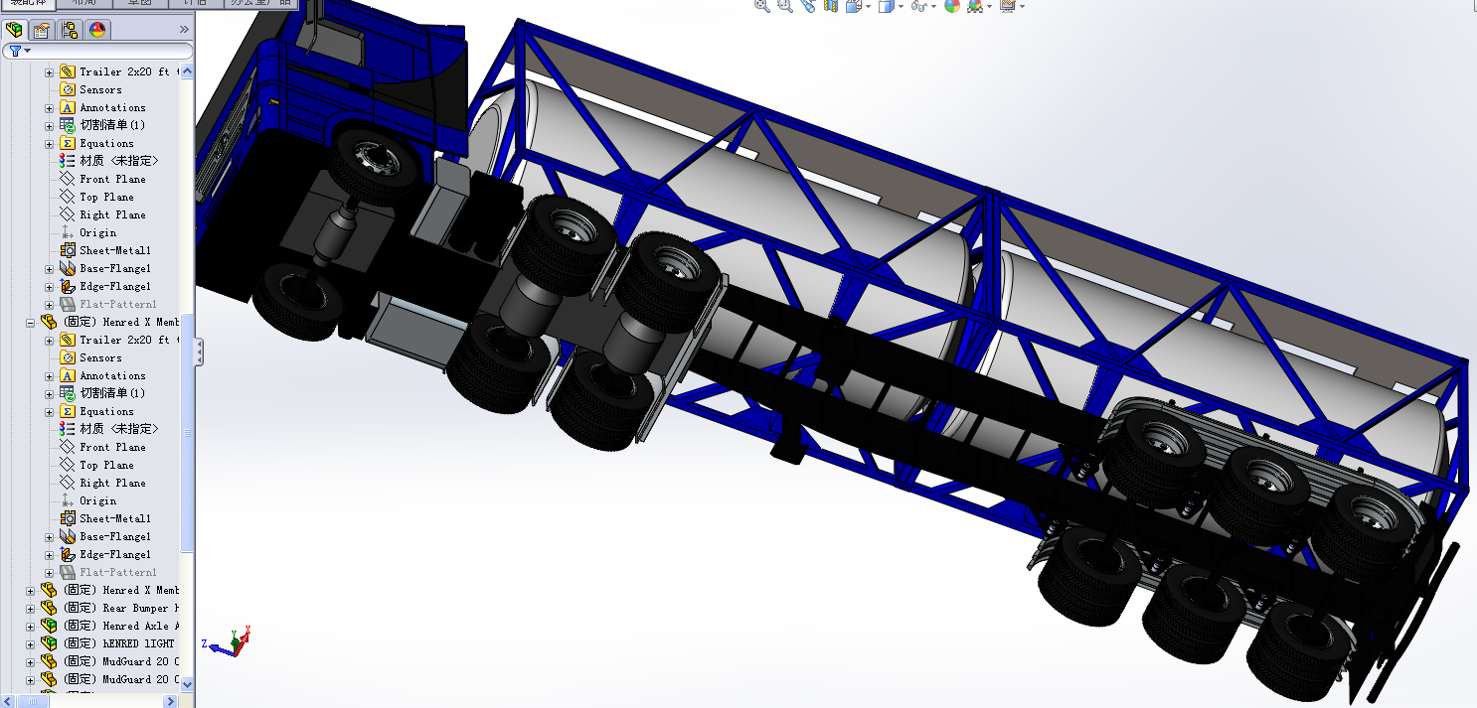Open the View Settings dropdown arrow

[x=1022, y=7]
